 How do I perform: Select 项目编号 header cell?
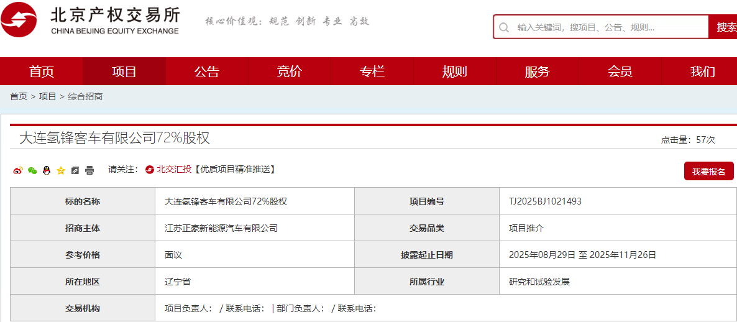click(427, 201)
